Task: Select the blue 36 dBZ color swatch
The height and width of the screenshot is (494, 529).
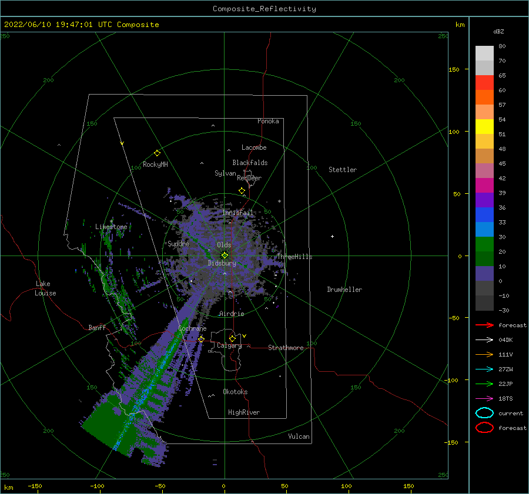Action: [484, 215]
